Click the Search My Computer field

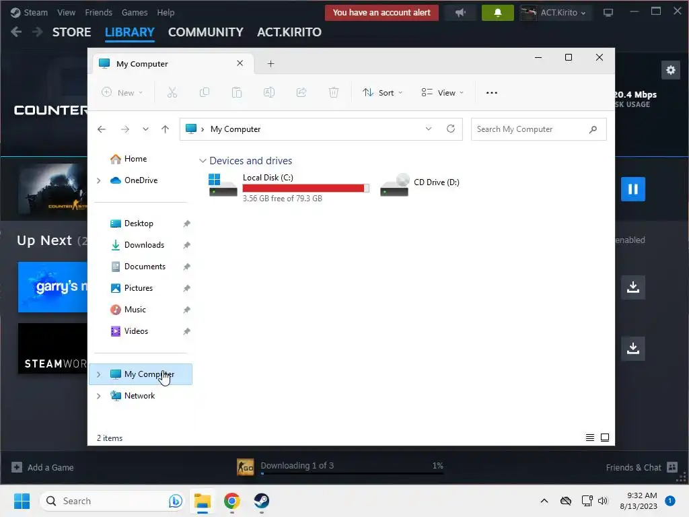point(539,129)
